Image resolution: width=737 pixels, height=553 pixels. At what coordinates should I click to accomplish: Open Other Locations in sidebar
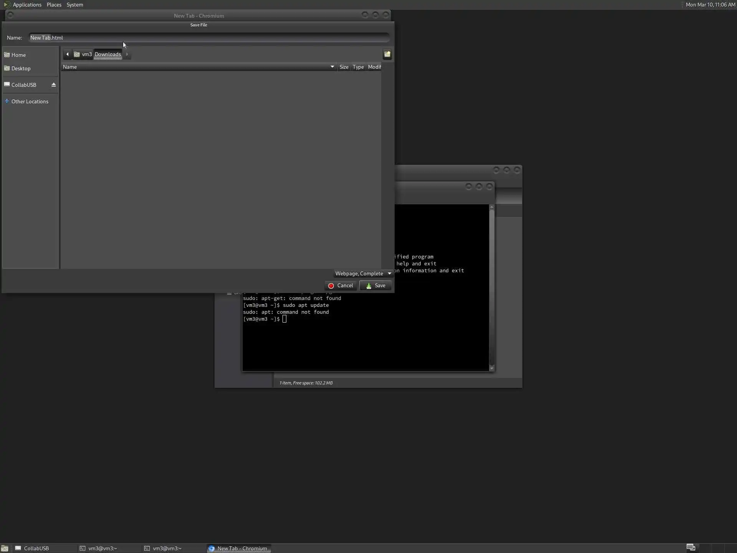[x=30, y=101]
